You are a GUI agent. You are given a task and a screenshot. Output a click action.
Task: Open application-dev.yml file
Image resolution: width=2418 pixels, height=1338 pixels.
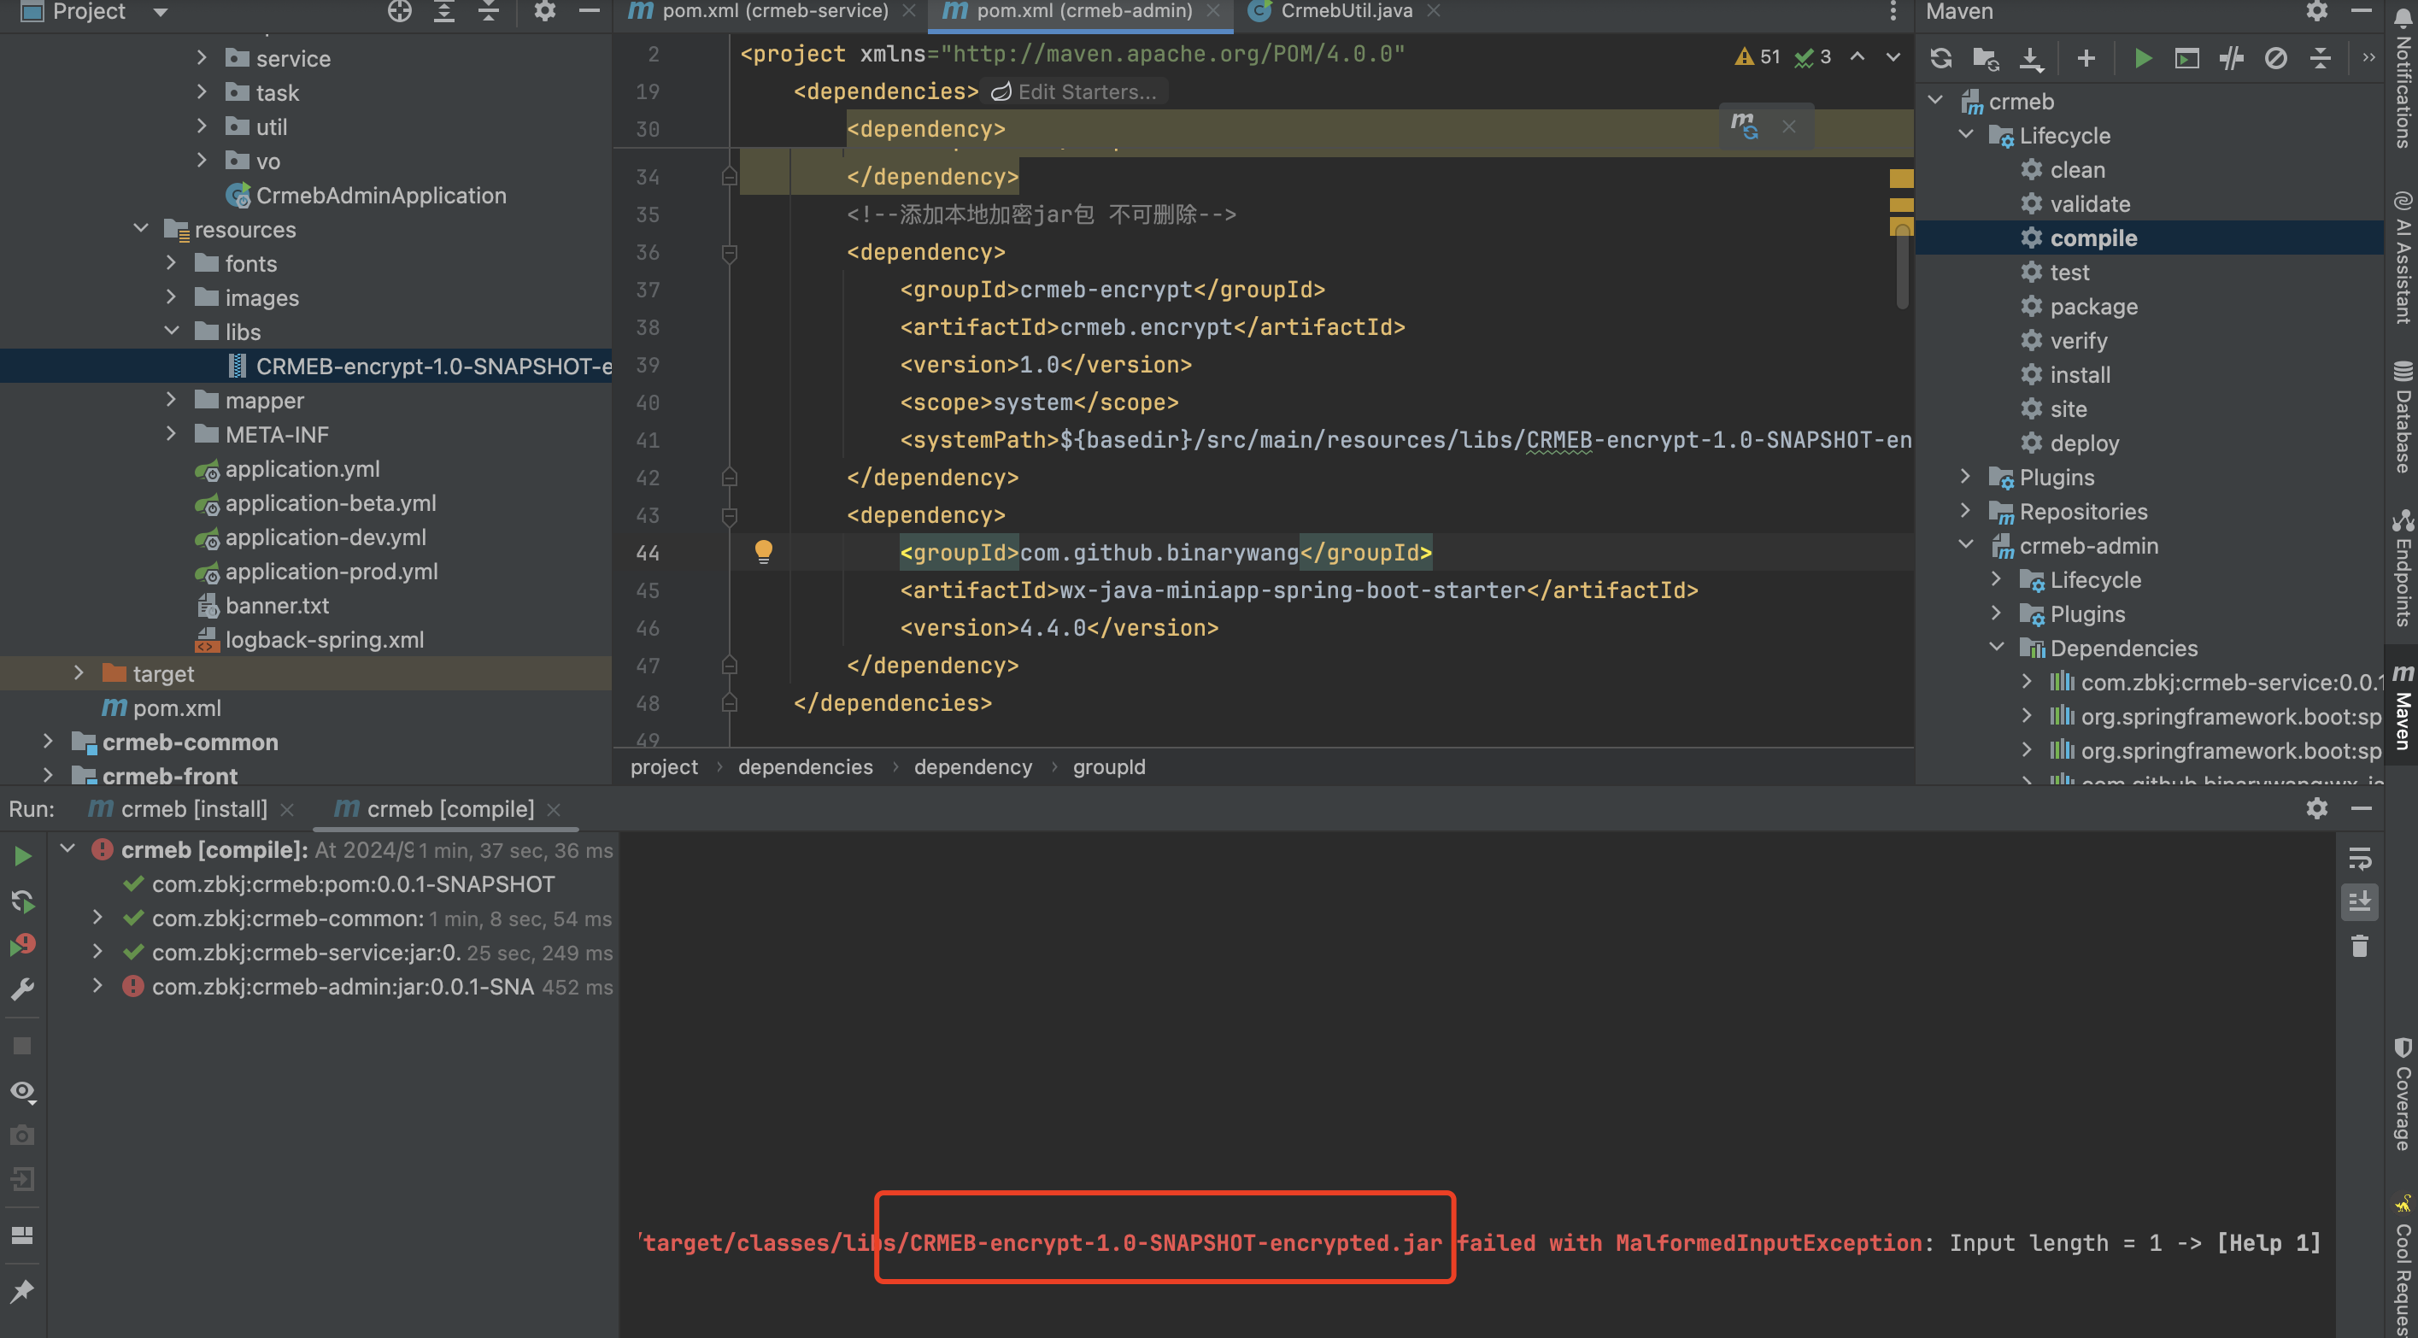coord(325,537)
